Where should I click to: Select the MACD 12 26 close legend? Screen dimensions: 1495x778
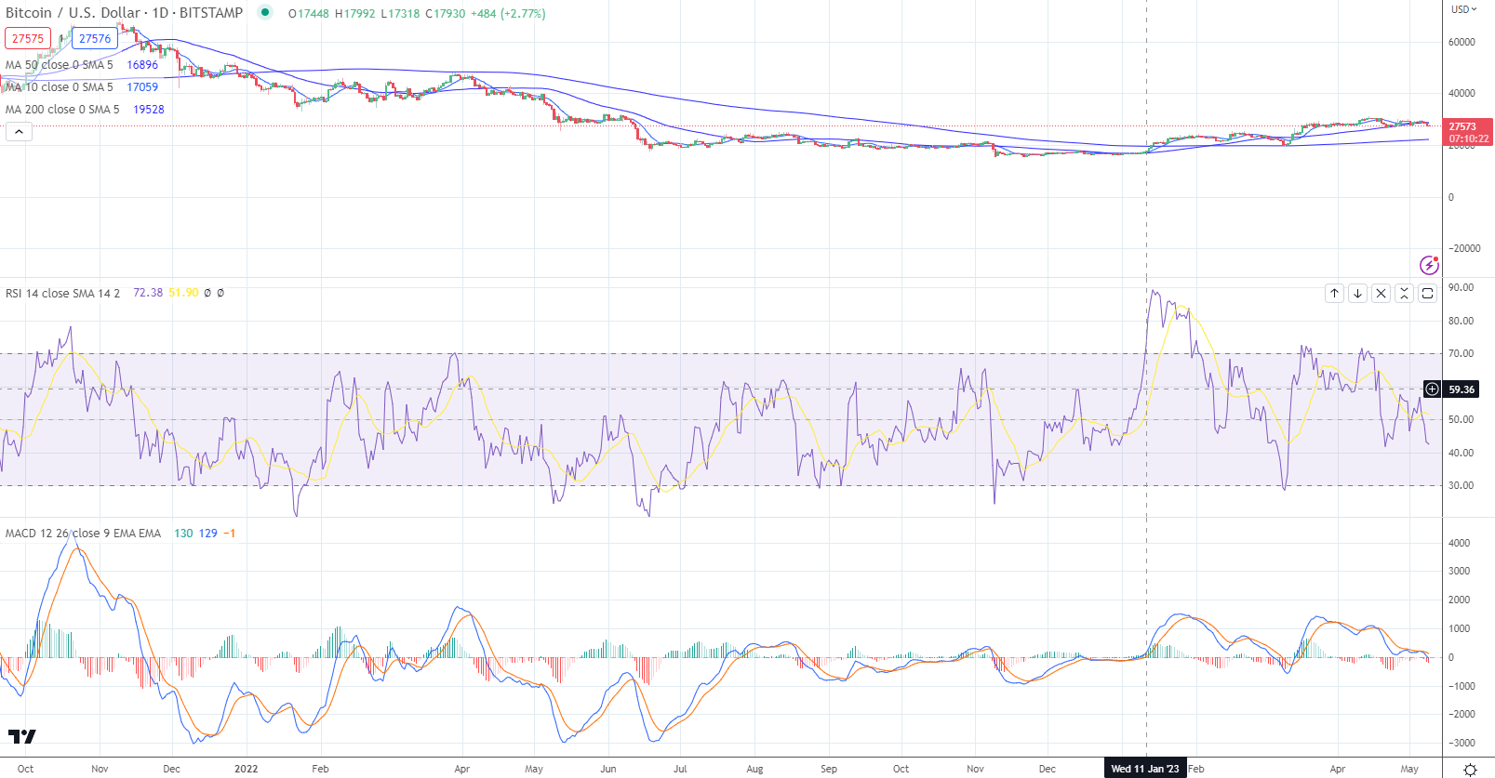[x=83, y=534]
